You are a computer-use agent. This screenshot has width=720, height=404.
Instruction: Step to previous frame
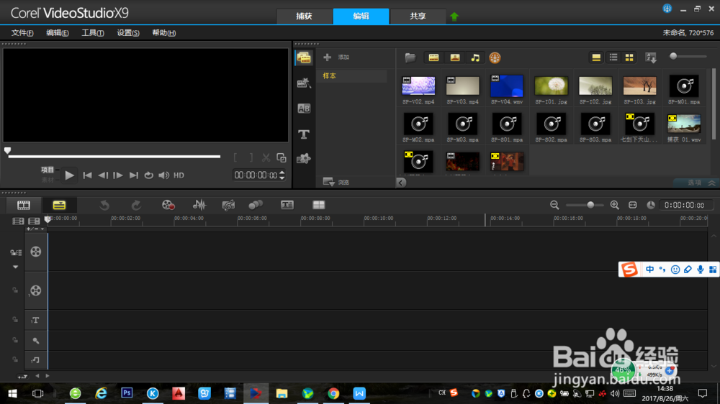103,175
